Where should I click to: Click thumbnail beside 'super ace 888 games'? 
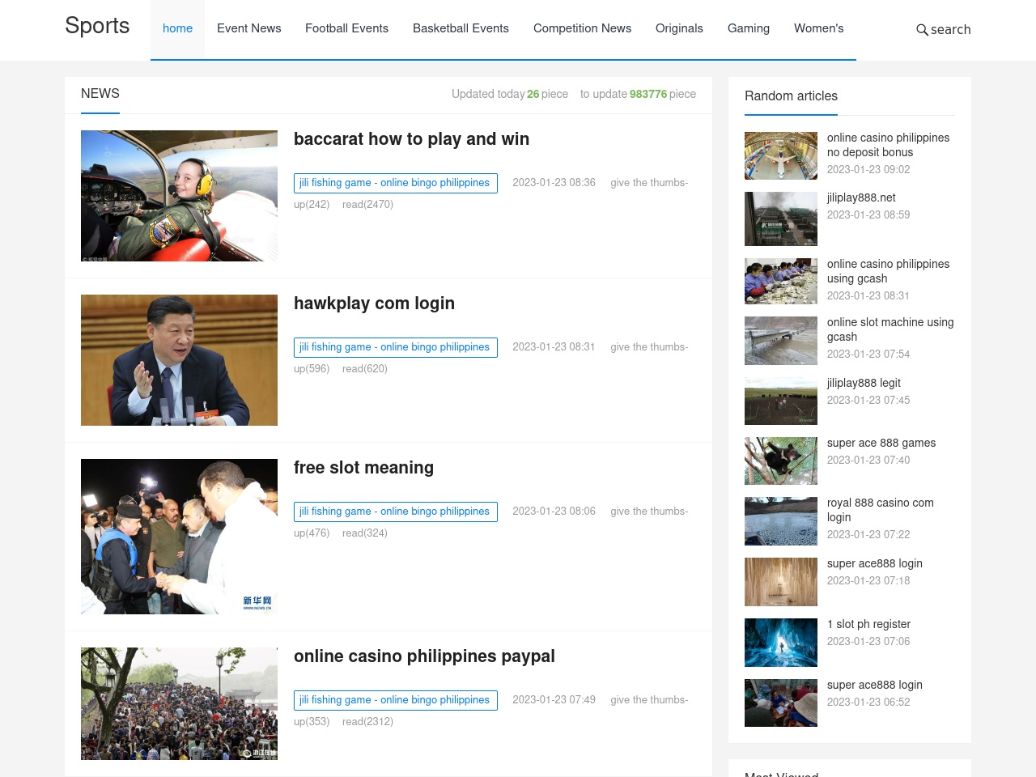781,461
